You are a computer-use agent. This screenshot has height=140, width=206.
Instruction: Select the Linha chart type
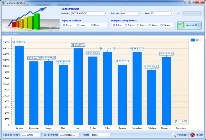[78, 25]
